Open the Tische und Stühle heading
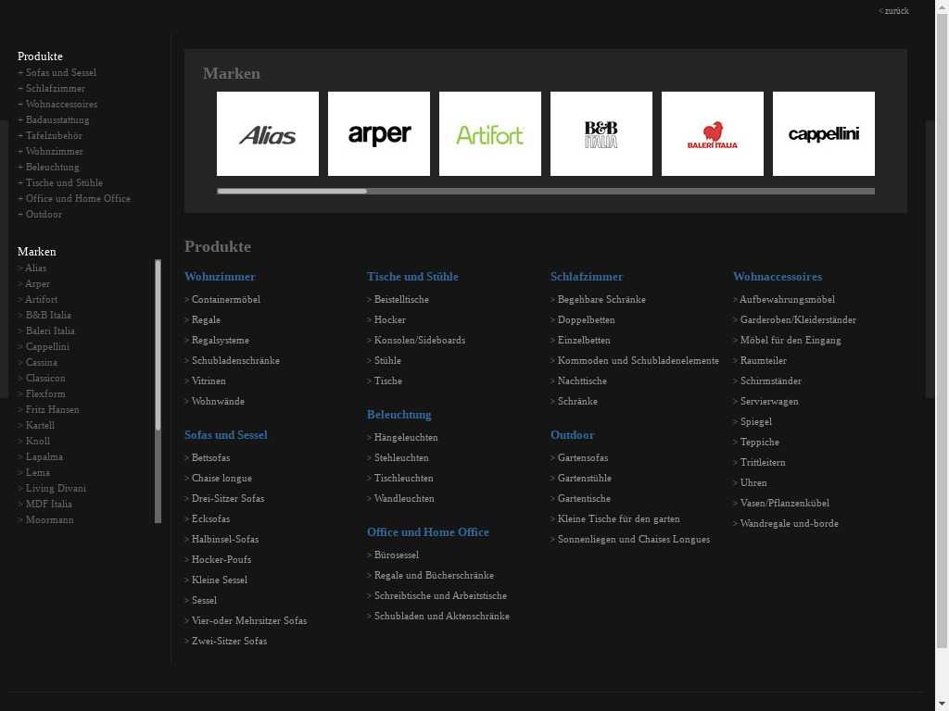 coord(412,276)
